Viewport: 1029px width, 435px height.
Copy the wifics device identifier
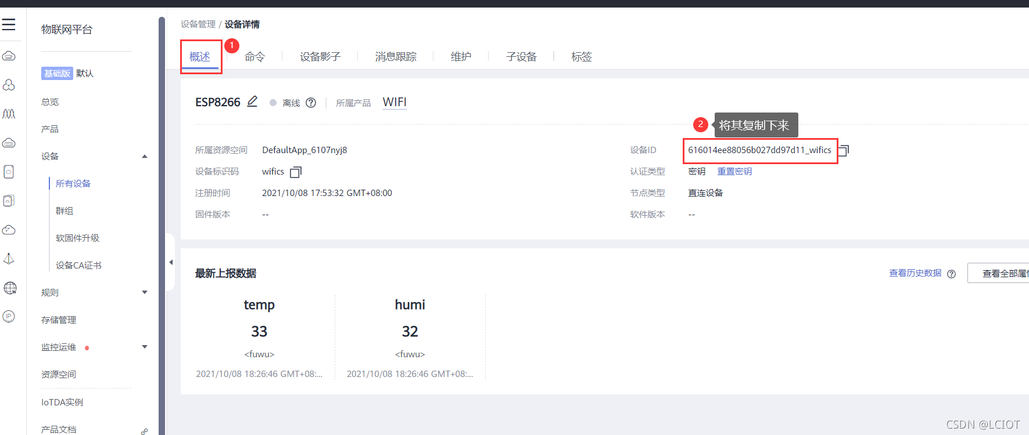[296, 172]
